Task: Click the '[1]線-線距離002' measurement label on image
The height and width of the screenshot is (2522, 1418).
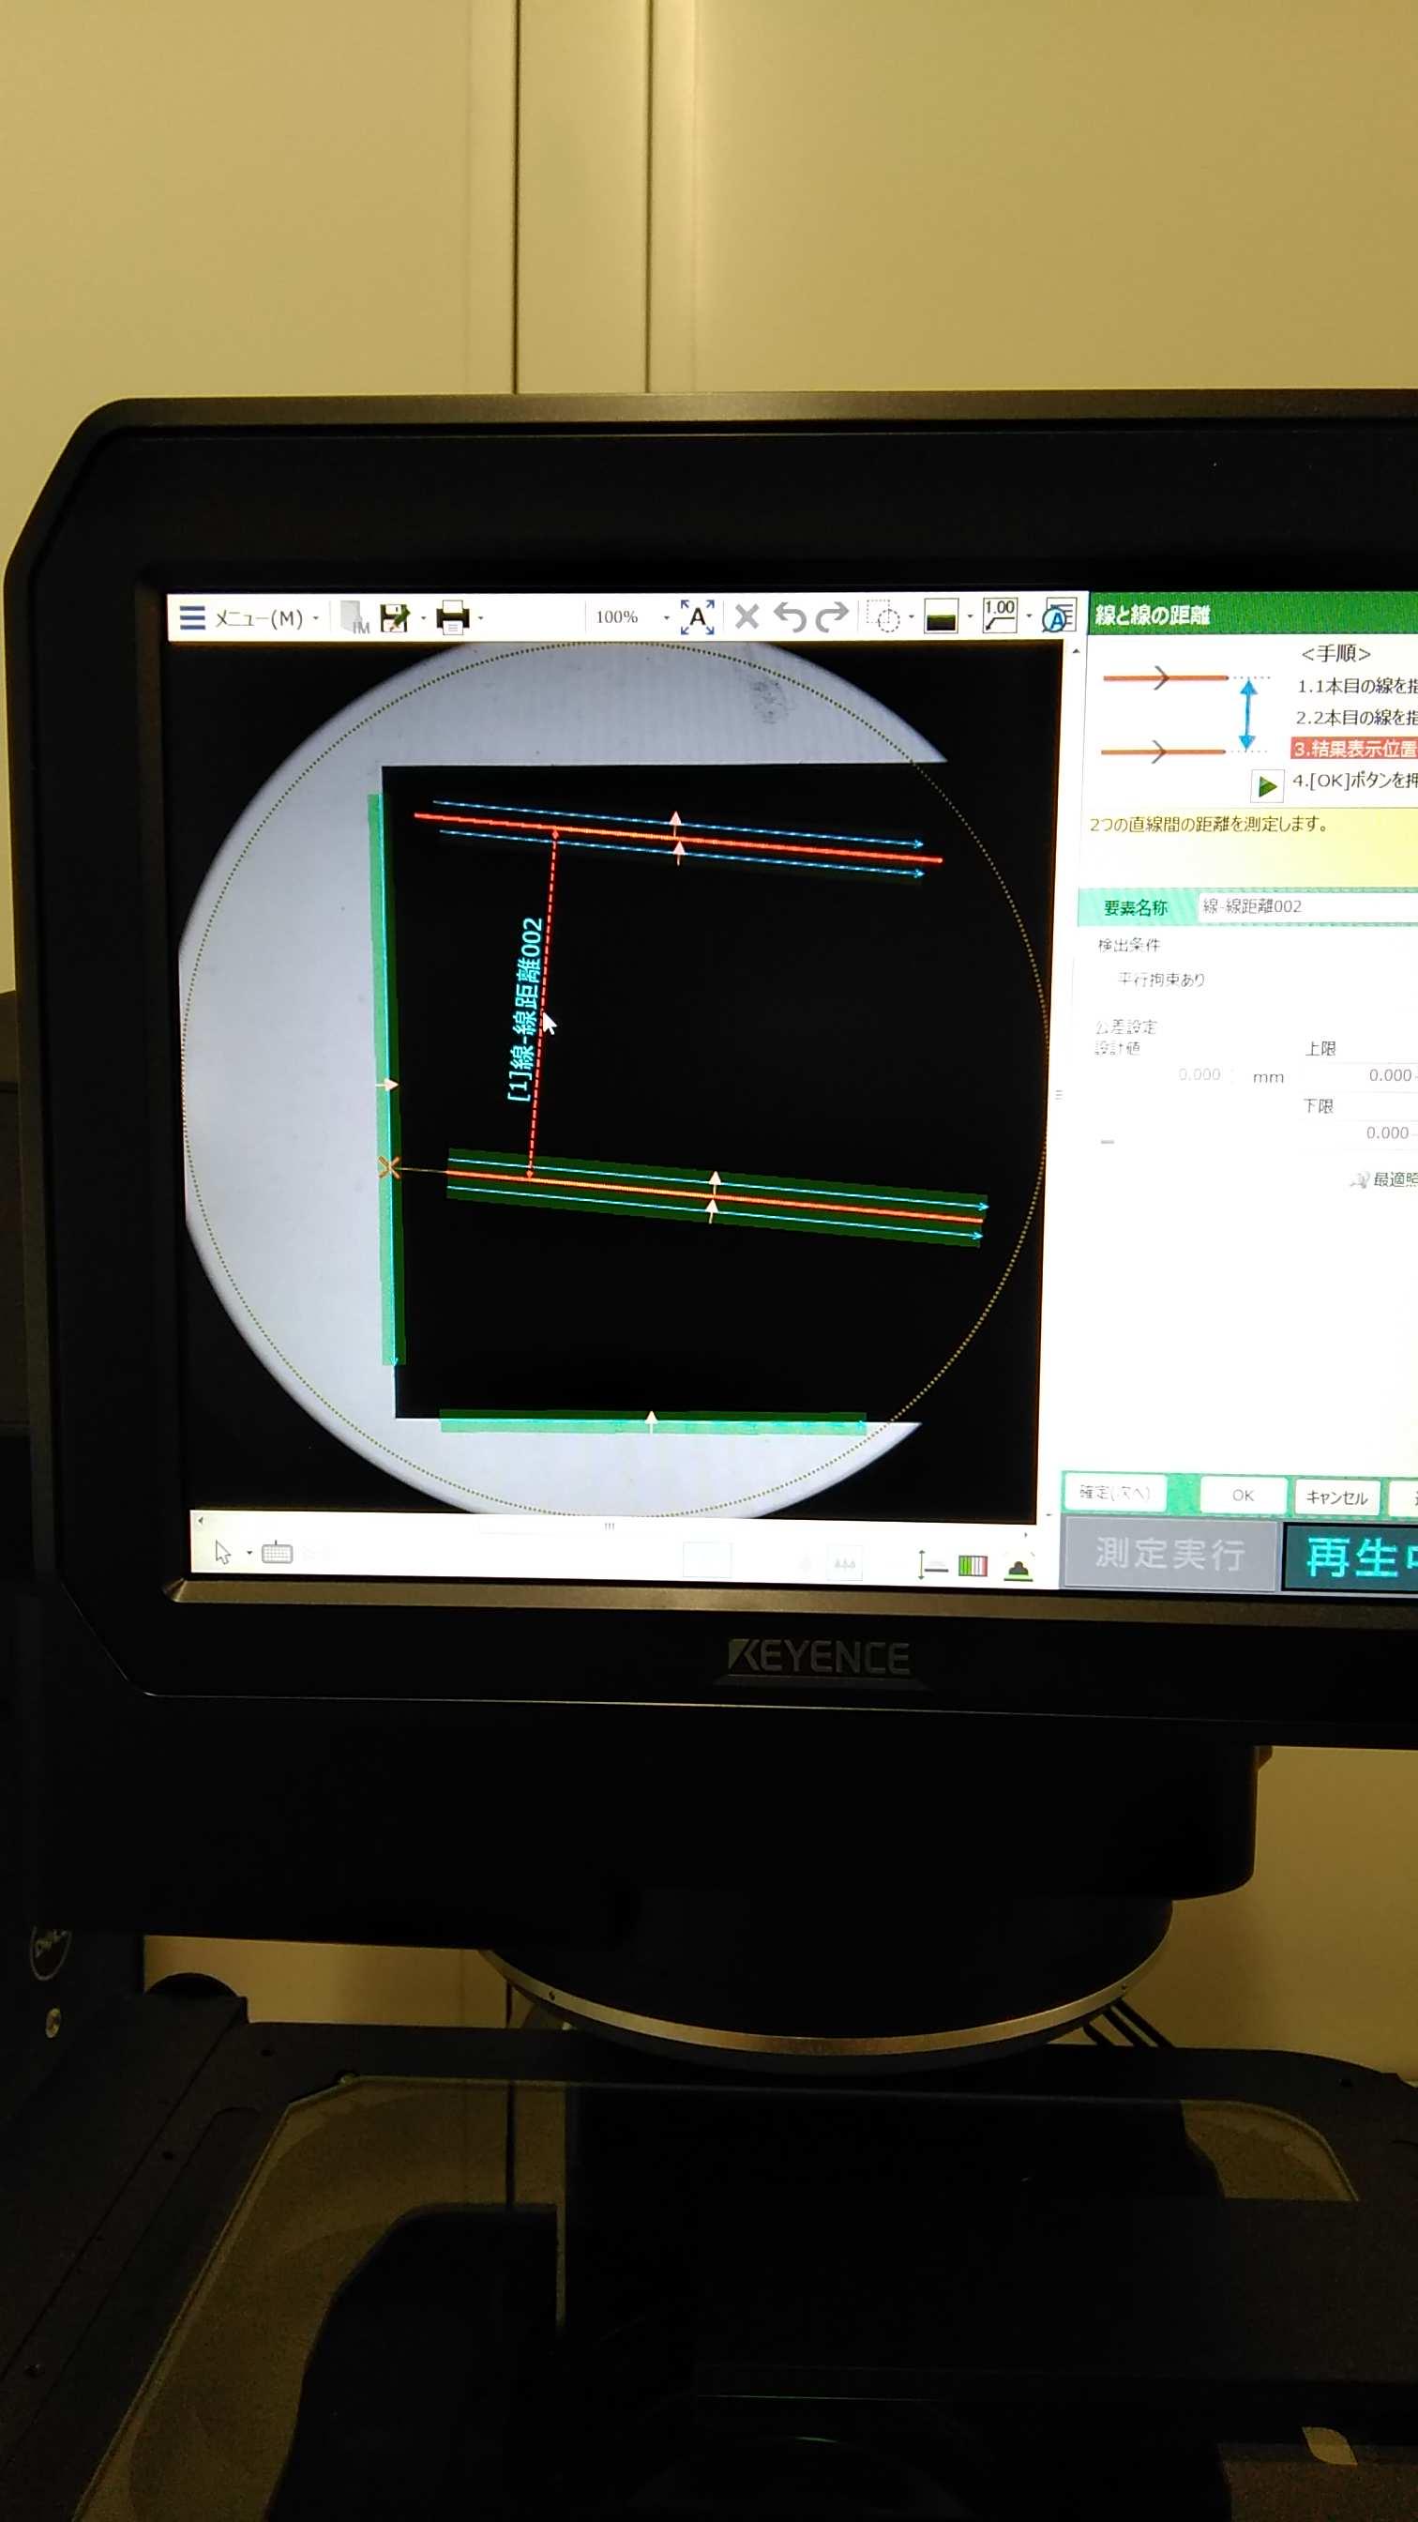Action: (525, 1009)
